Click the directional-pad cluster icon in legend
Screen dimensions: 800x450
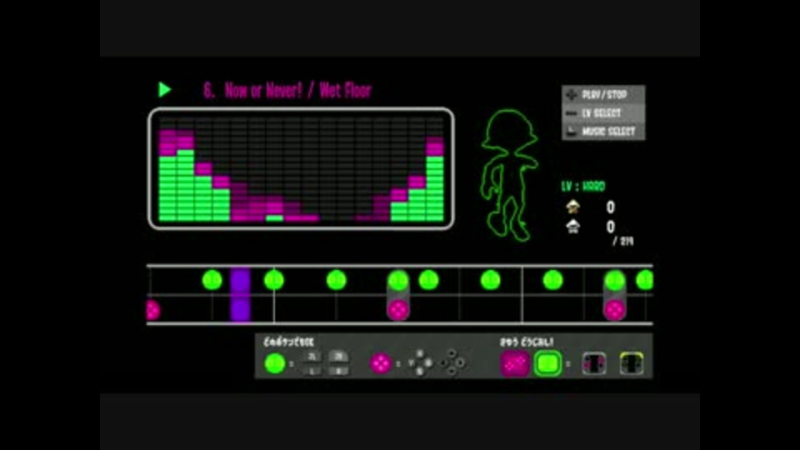pos(452,363)
